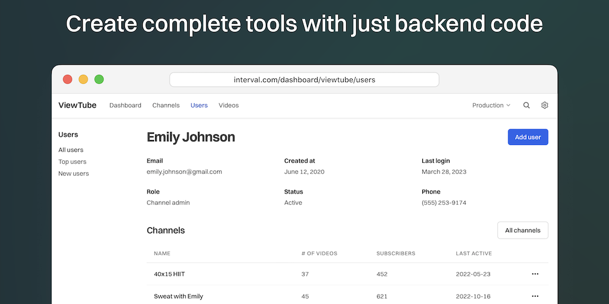609x304 pixels.
Task: Switch to the Dashboard tab
Action: 125,106
